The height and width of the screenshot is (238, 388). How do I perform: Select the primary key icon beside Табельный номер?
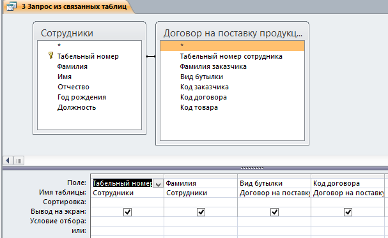coord(50,56)
